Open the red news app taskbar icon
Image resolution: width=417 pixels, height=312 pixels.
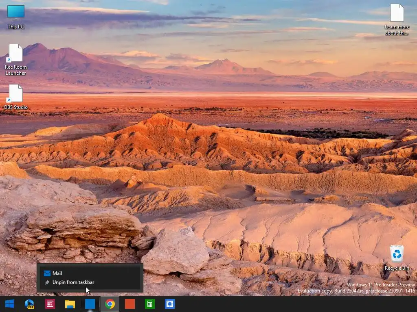pos(50,304)
